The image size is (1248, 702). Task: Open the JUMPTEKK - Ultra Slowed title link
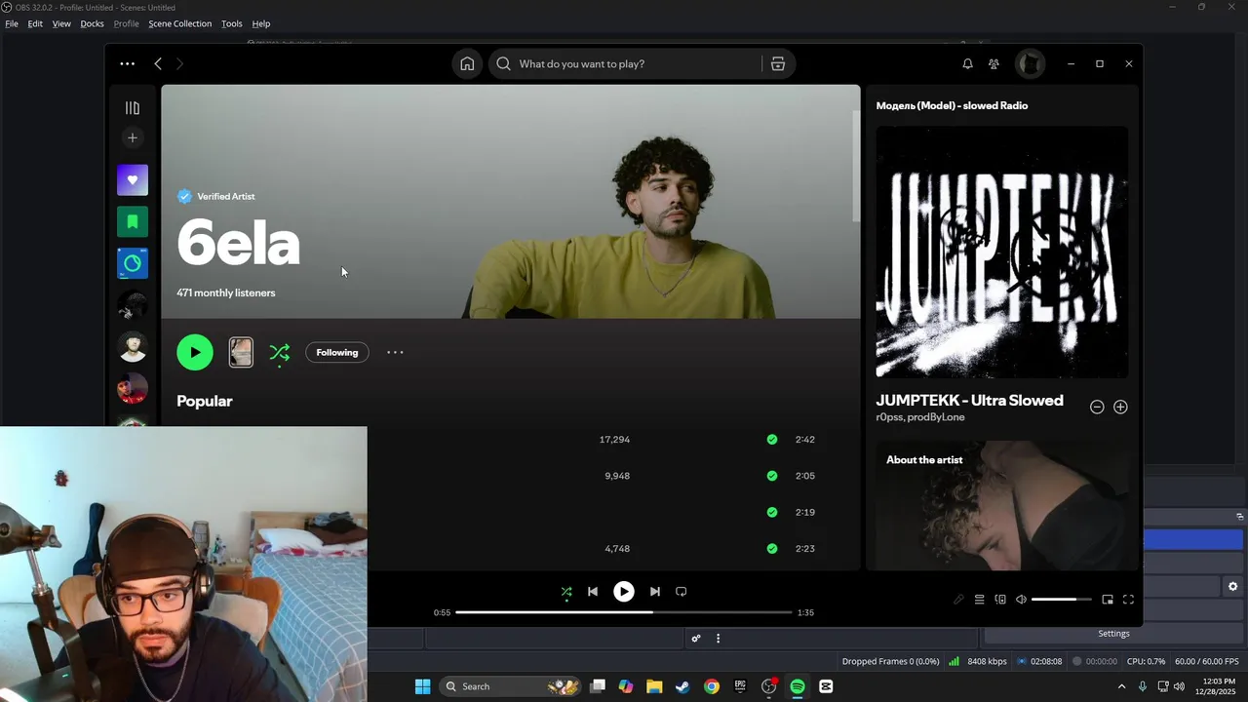pyautogui.click(x=969, y=400)
